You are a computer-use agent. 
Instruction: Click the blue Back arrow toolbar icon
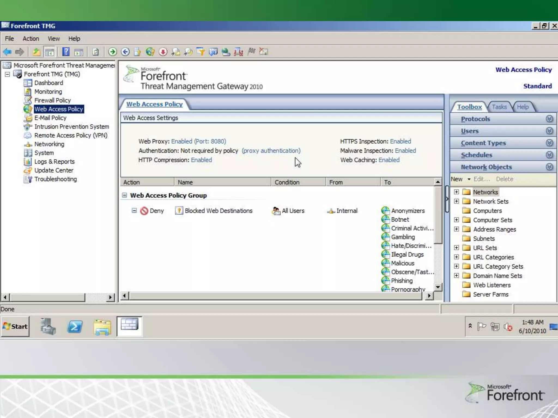coord(7,52)
